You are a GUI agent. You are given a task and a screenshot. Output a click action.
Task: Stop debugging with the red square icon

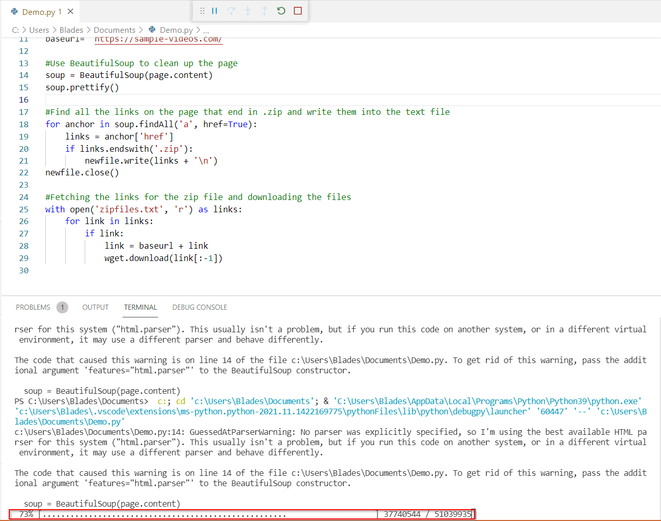coord(297,11)
